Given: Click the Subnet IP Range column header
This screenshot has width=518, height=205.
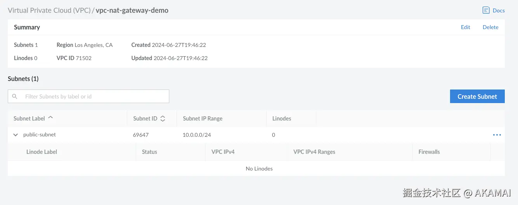Looking at the screenshot, I should [203, 119].
